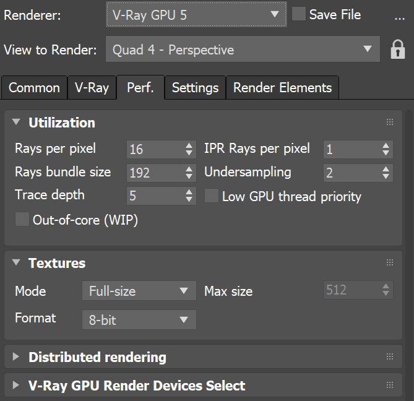This screenshot has height=401, width=414.
Task: Expand V-Ray GPU Render Devices Select rollout
Action: click(x=137, y=386)
